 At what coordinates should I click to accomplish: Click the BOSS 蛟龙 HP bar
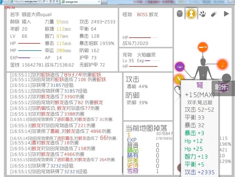click(x=144, y=38)
